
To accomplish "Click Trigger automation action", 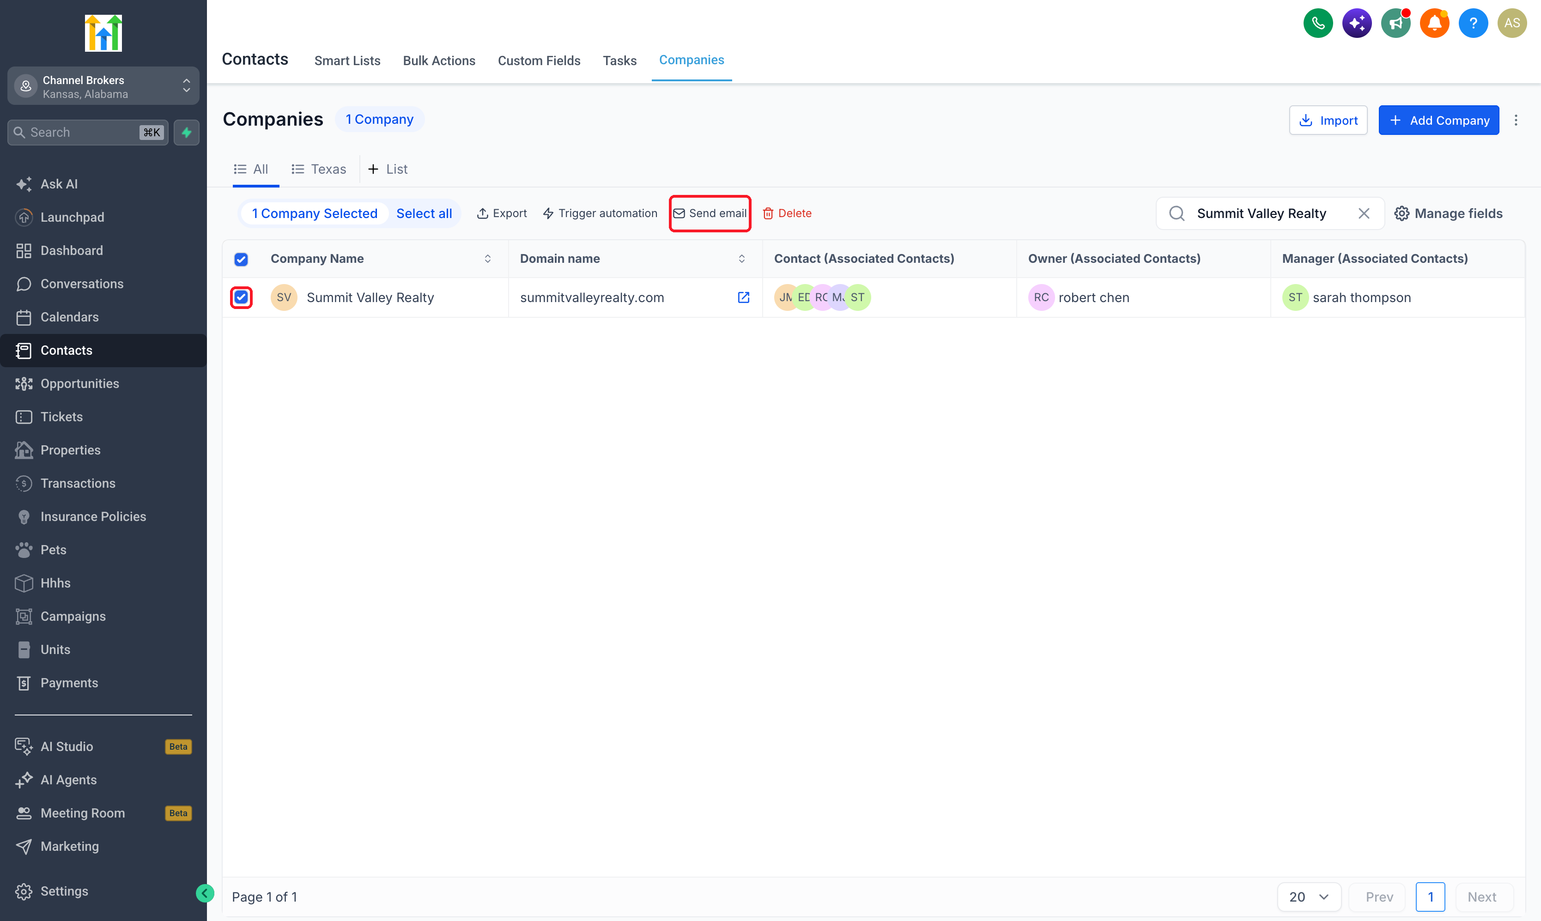I will pyautogui.click(x=600, y=213).
